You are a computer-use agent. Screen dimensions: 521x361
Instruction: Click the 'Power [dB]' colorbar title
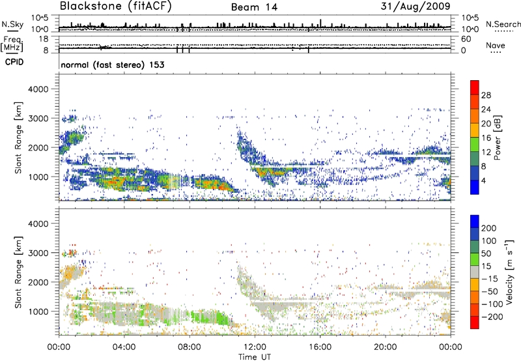[x=497, y=137]
